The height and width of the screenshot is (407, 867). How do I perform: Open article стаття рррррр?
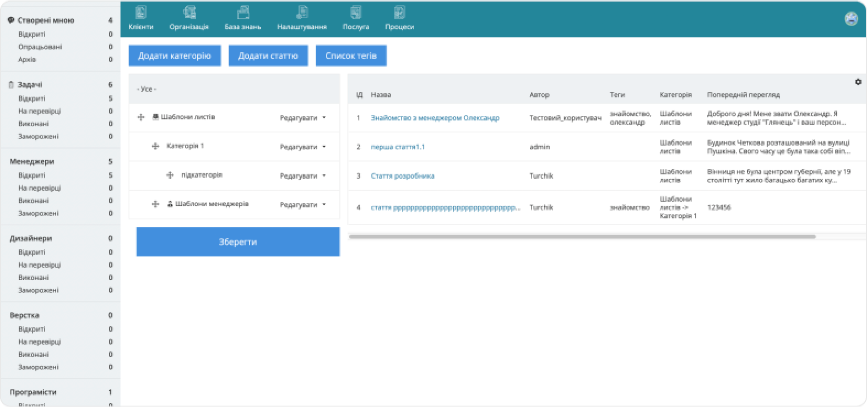pyautogui.click(x=445, y=207)
